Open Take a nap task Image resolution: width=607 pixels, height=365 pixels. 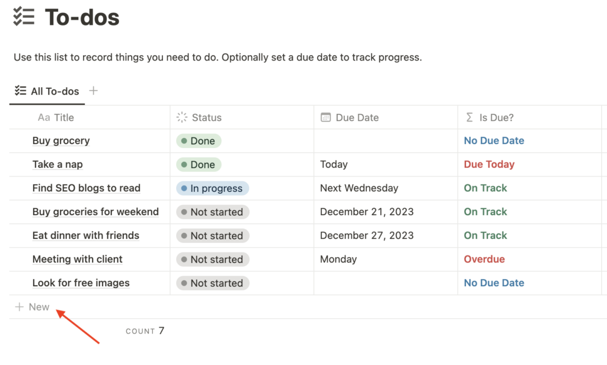point(57,165)
